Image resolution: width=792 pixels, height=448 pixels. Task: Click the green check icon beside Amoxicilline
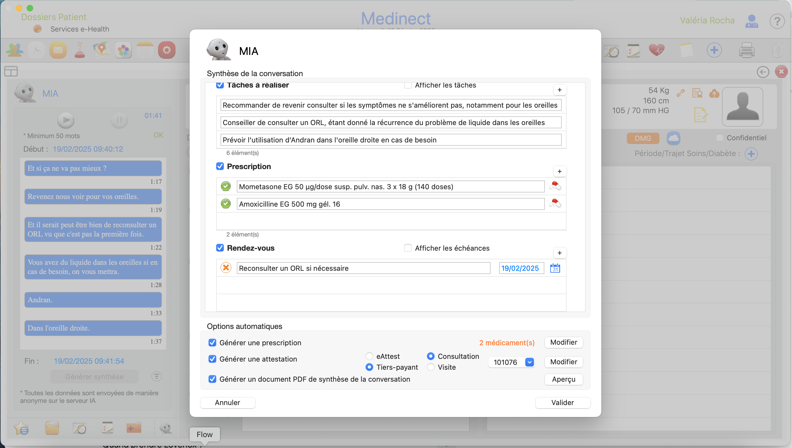226,204
